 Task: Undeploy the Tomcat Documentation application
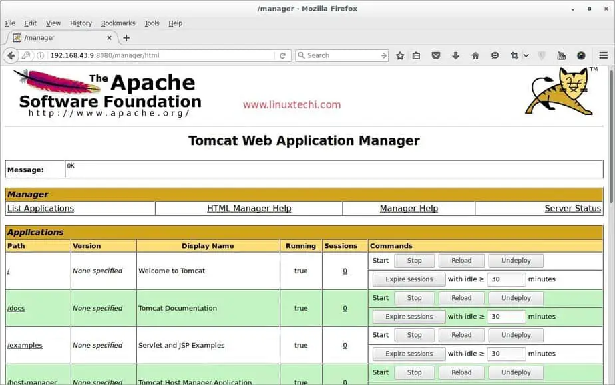click(516, 298)
